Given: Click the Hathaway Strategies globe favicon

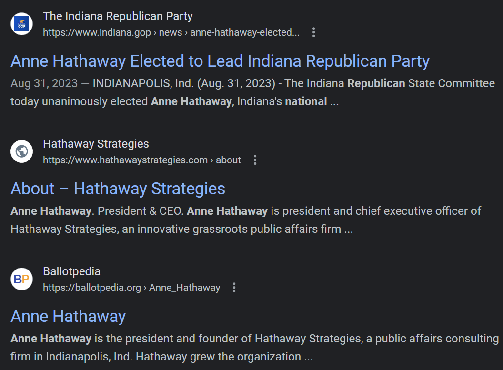Looking at the screenshot, I should tap(21, 151).
